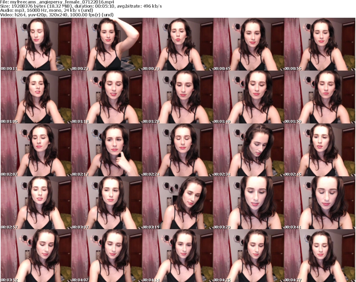Click the 'File:' name line in header
This screenshot has width=356, height=282.
[x=57, y=2]
